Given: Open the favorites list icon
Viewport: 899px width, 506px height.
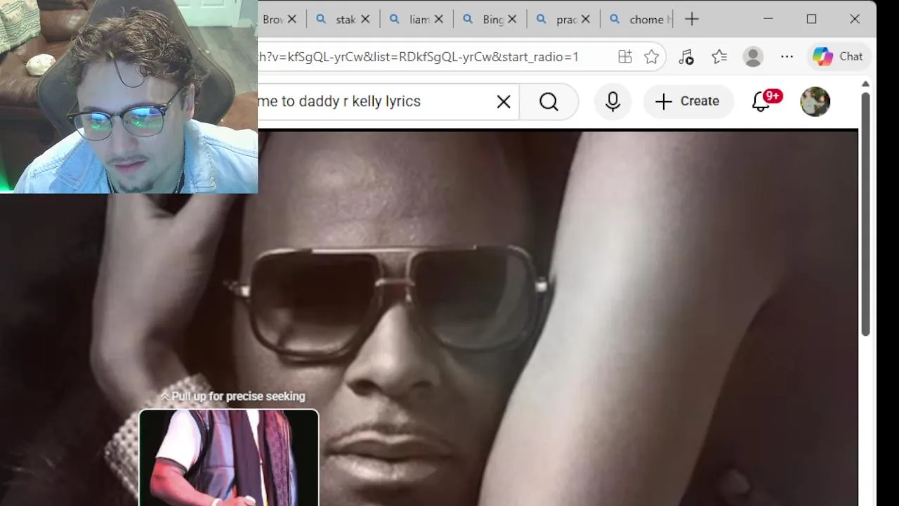Looking at the screenshot, I should point(719,57).
